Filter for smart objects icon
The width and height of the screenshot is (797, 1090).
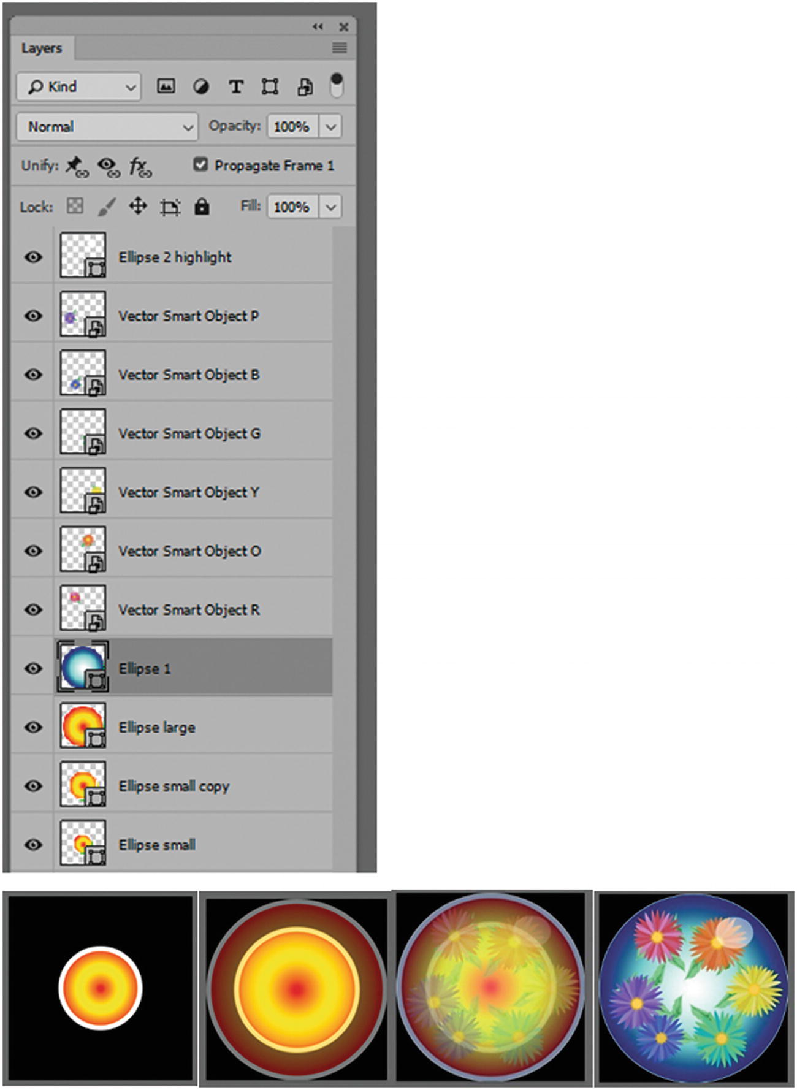click(305, 87)
